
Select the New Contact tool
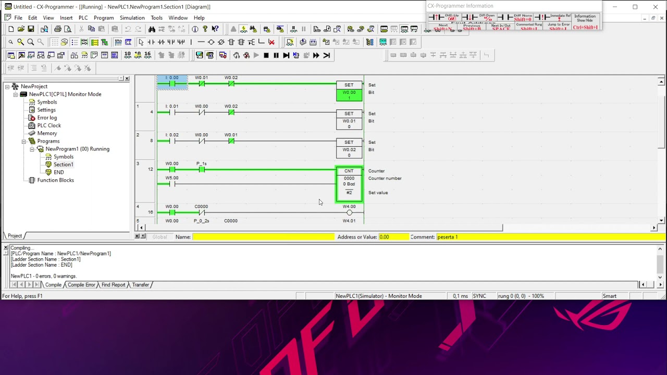point(151,42)
